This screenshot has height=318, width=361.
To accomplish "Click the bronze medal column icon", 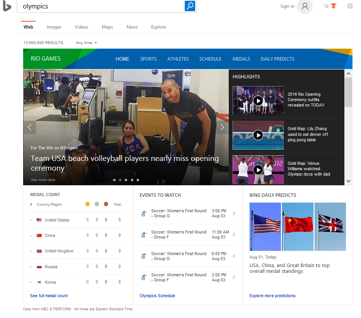I will click(106, 204).
